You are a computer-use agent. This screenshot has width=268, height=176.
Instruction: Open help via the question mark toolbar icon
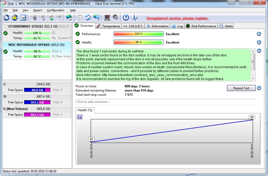[126, 18]
